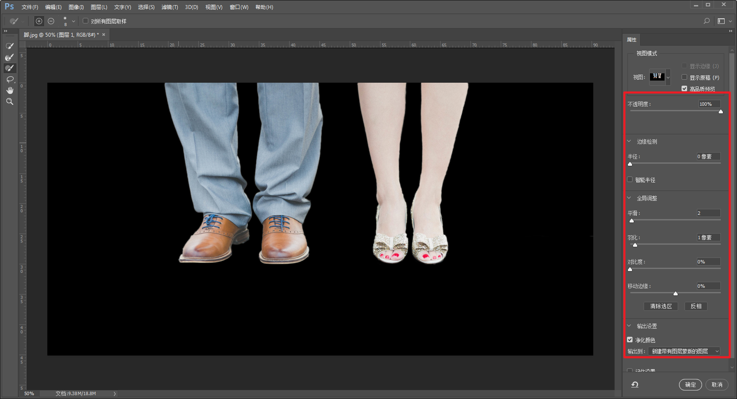Enable the 对所有图层取样 checkbox
This screenshot has width=737, height=399.
coord(86,21)
